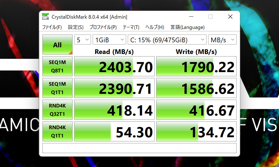This screenshot has height=167, width=279.
Task: Open the テーマ(T) menu
Action: [x=131, y=27]
